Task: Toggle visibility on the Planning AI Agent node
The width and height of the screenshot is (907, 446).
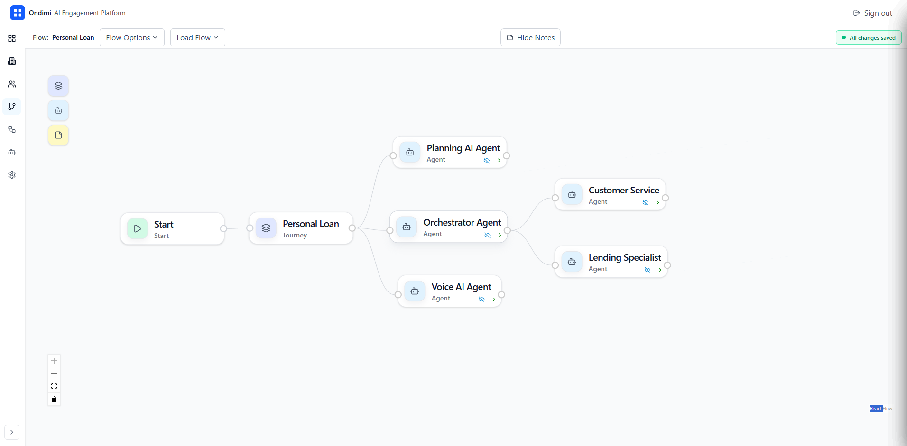Action: coord(487,160)
